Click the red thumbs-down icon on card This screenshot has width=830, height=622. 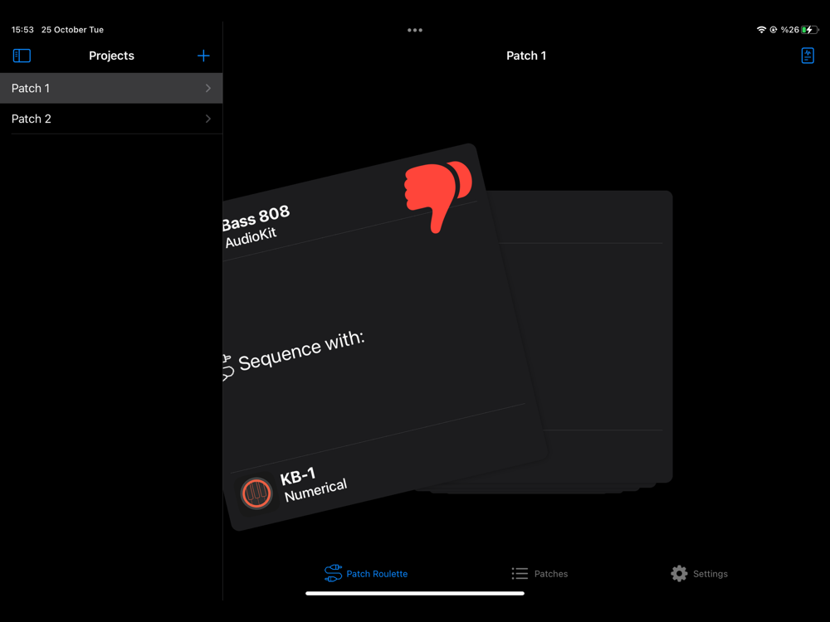(x=437, y=197)
